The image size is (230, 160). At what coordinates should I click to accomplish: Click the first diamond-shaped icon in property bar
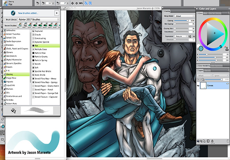[73, 3]
